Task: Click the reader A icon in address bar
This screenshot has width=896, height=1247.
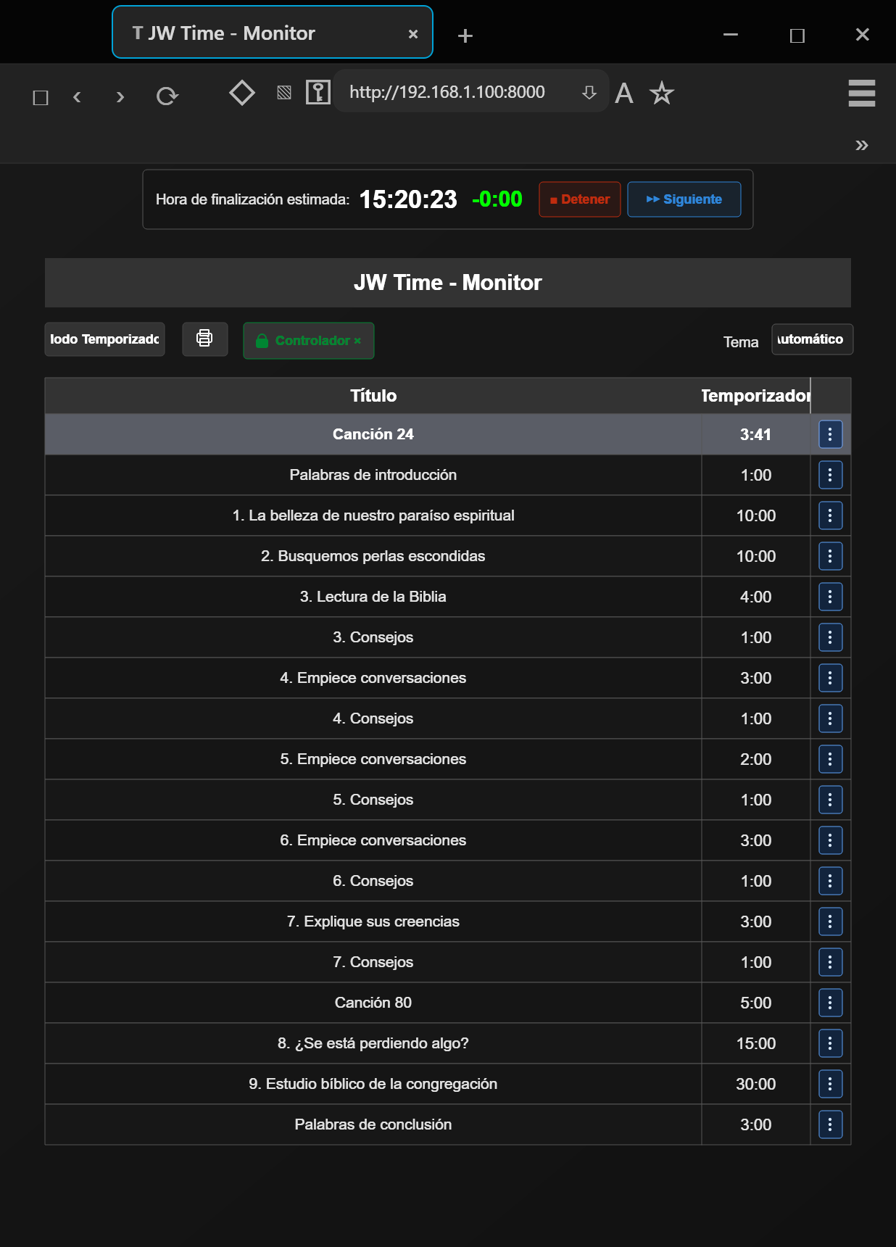Action: point(624,93)
